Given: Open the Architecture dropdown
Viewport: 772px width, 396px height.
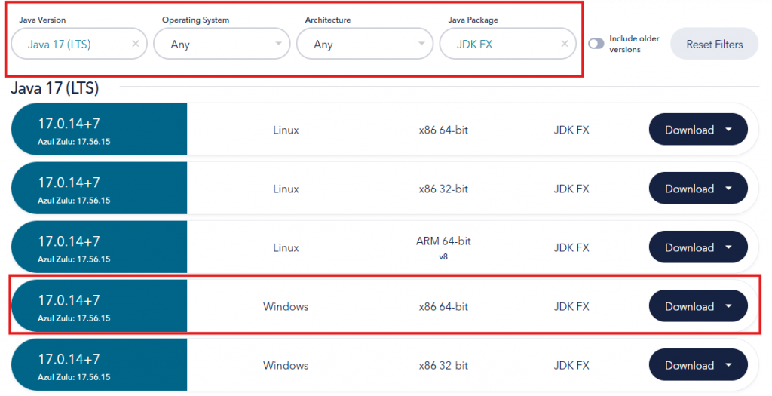Looking at the screenshot, I should [x=365, y=44].
